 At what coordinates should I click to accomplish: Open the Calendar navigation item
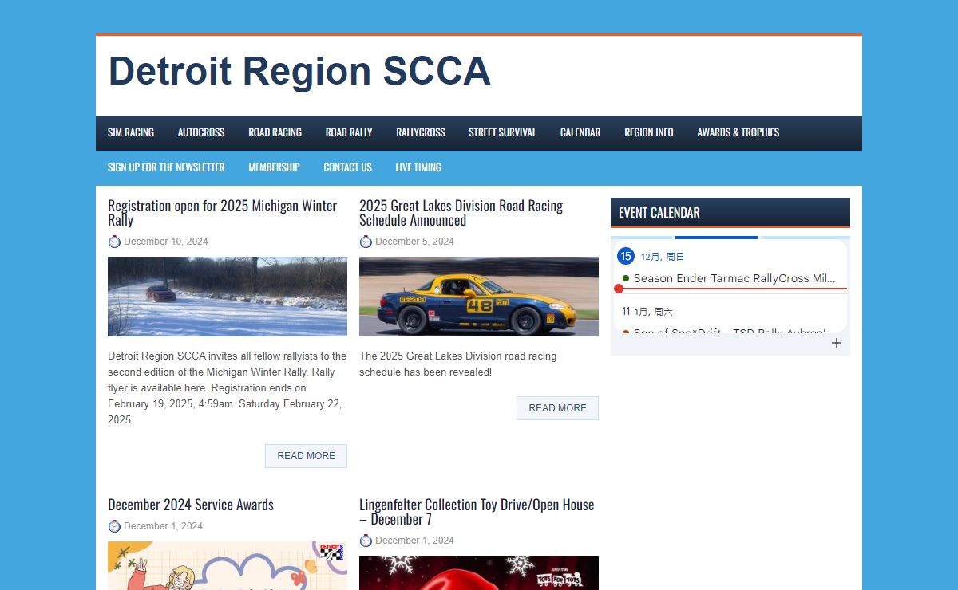click(x=580, y=132)
